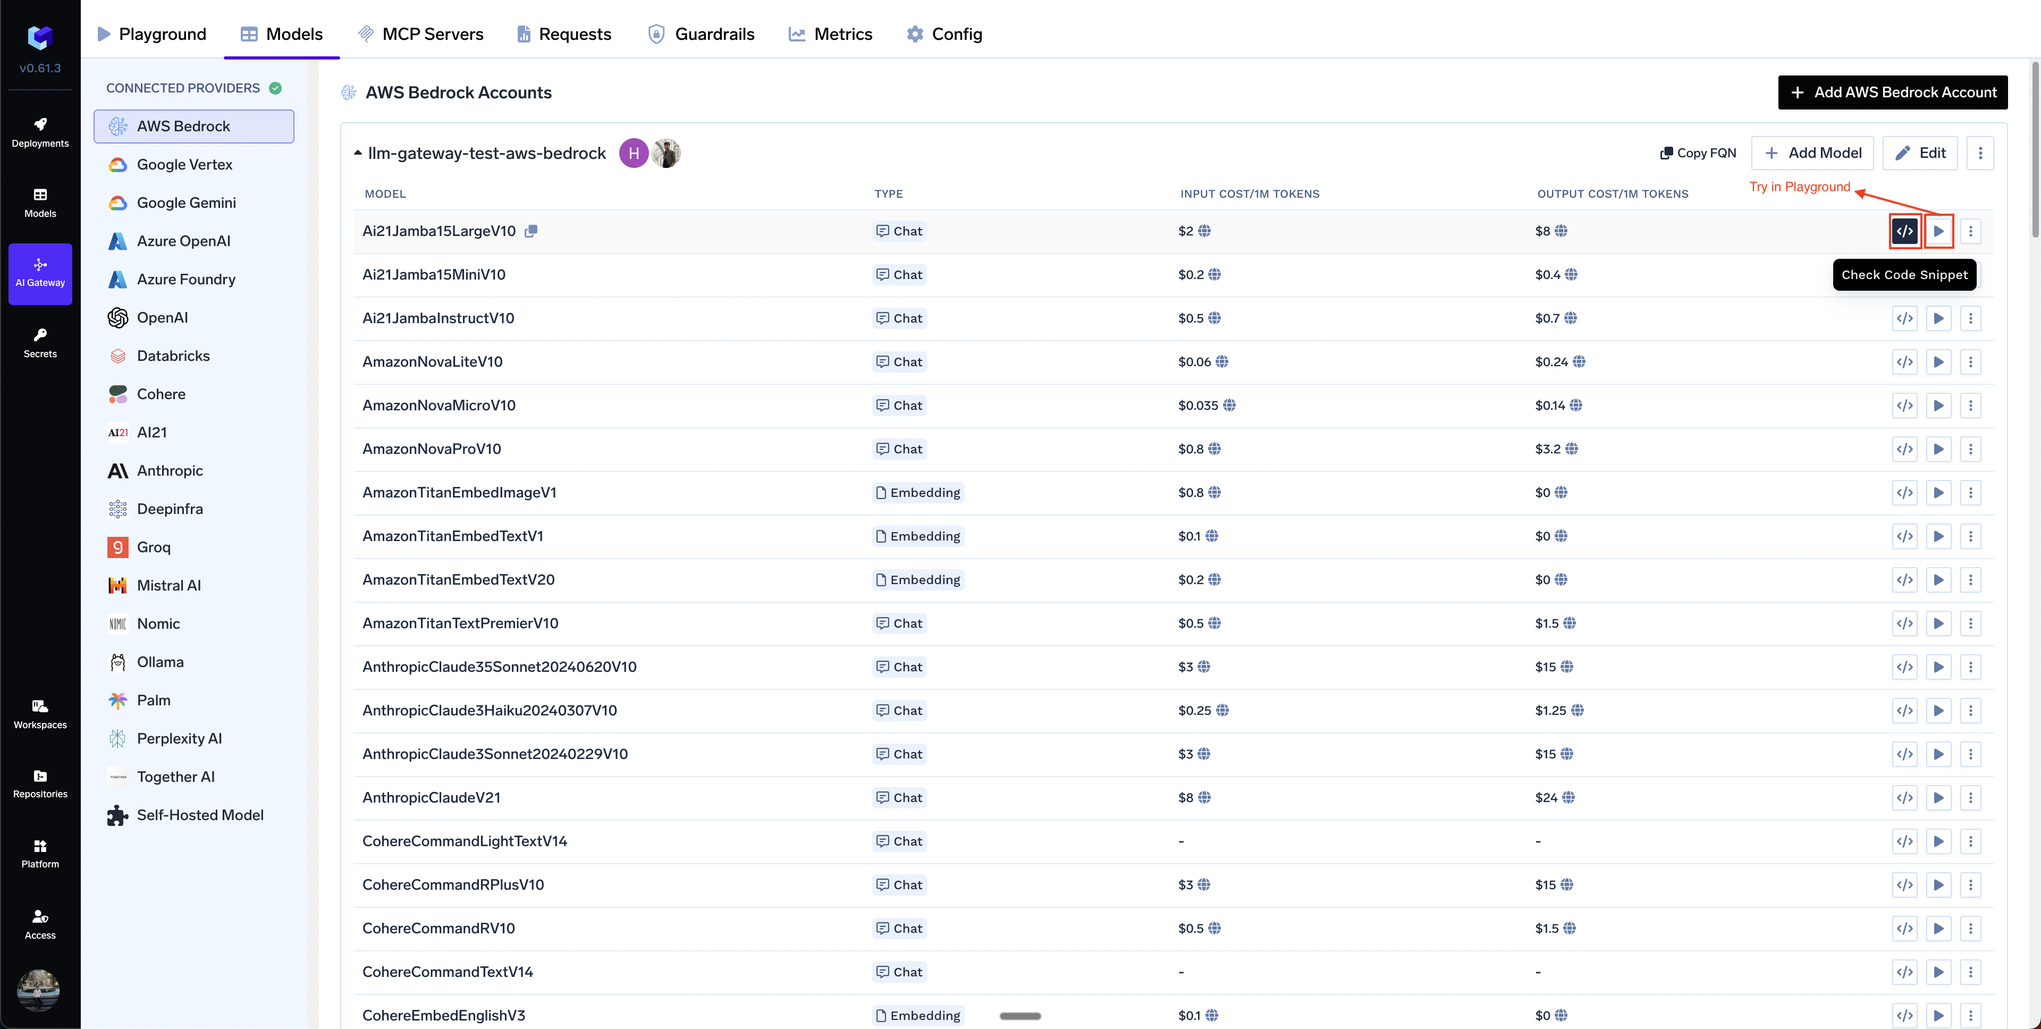Image resolution: width=2041 pixels, height=1029 pixels.
Task: Open row options for CohereCommandRV10
Action: click(1970, 929)
